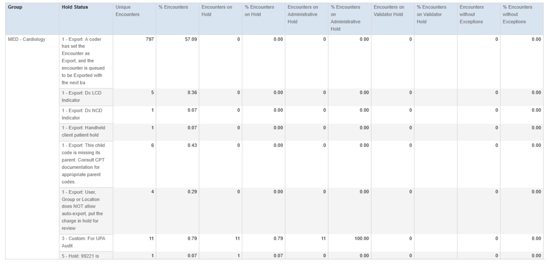Select unique encounters value 4
549x266 pixels.
coord(152,192)
